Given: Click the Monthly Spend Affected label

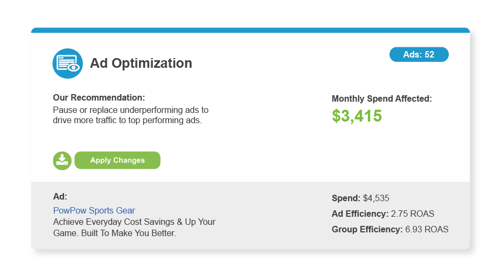Looking at the screenshot, I should pyautogui.click(x=381, y=98).
